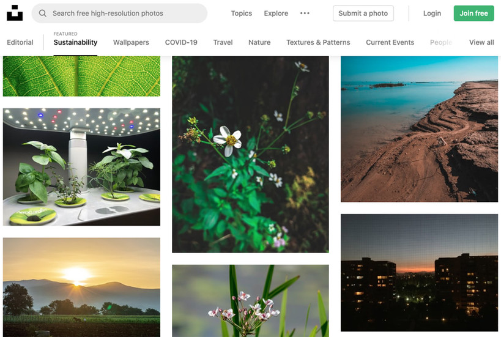Click the Unsplash logo icon
Viewport: 501px width, 337px height.
point(15,13)
